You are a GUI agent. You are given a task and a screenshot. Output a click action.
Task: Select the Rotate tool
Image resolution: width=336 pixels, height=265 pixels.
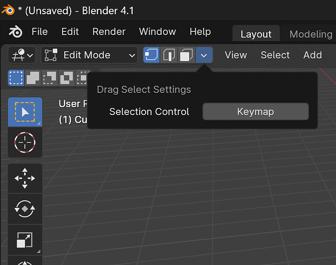tap(25, 209)
